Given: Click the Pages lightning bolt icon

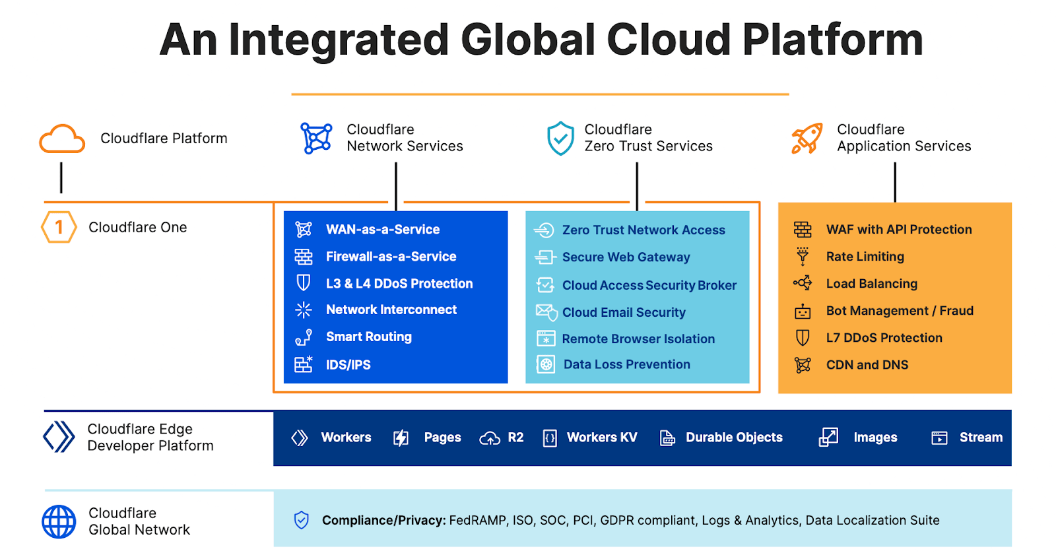Looking at the screenshot, I should 401,438.
